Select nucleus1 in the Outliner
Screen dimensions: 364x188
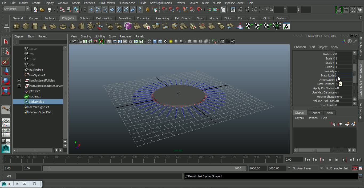(x=35, y=96)
